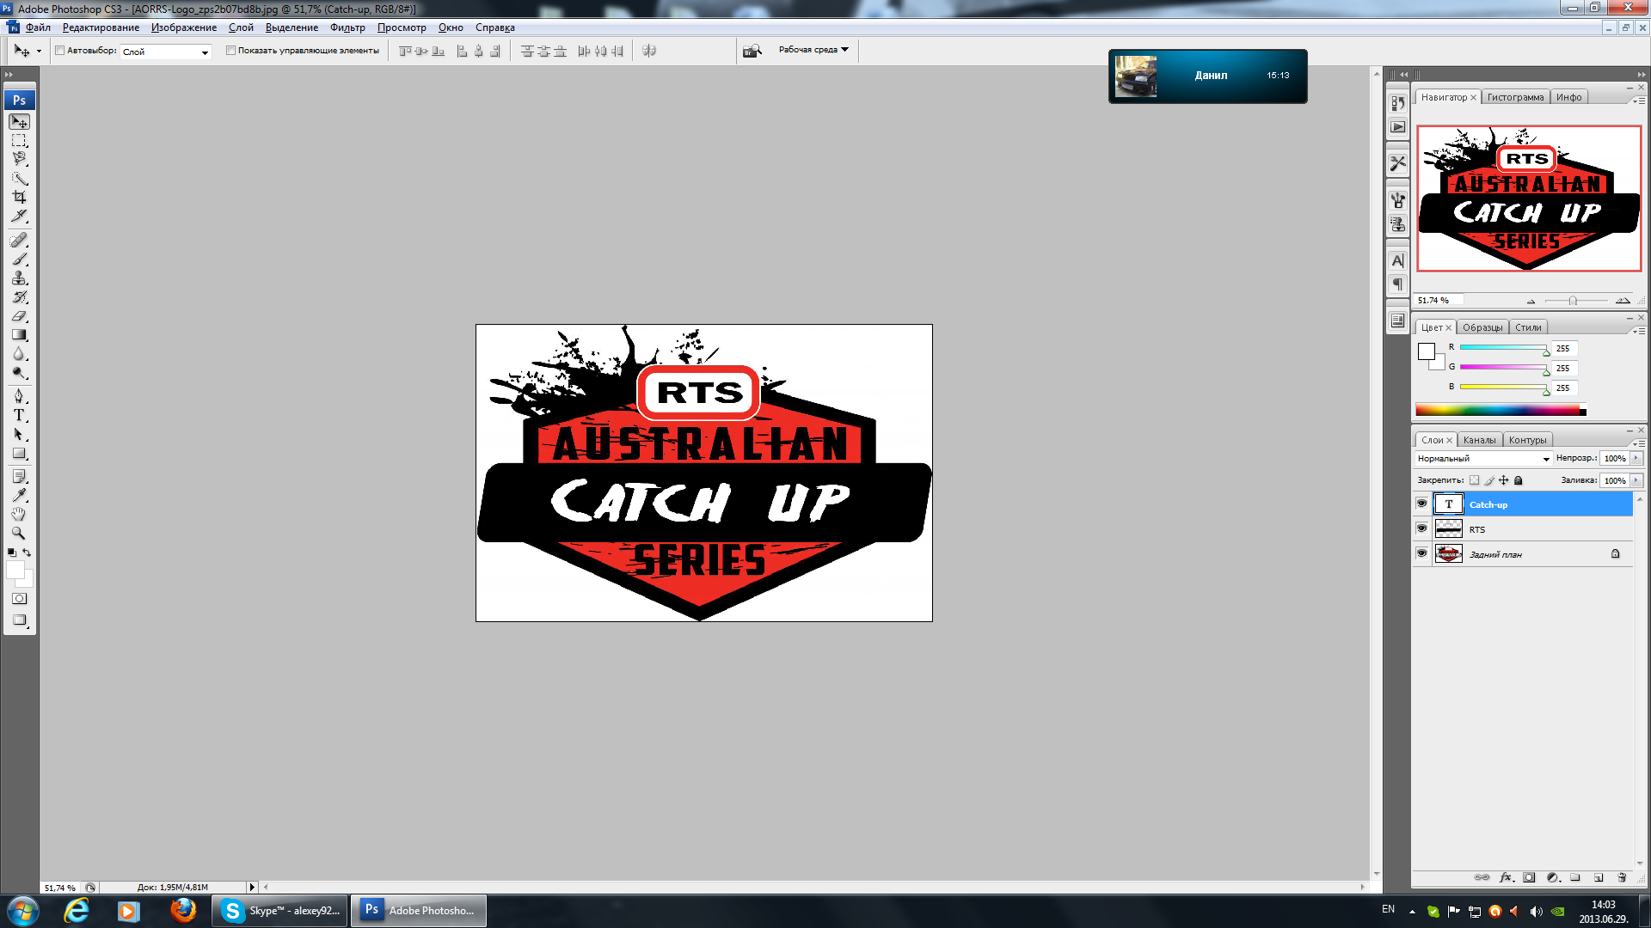
Task: Hide the Catch-up layer via eye icon
Action: coord(1421,504)
